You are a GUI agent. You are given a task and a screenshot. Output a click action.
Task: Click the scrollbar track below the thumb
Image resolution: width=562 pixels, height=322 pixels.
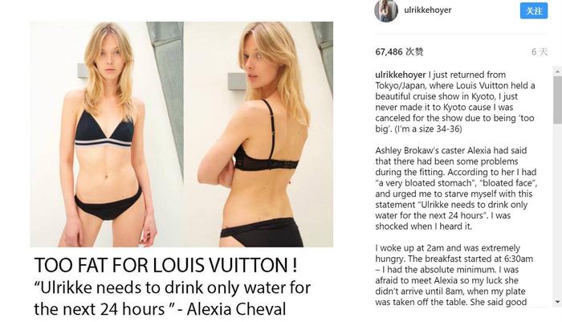coord(557,211)
